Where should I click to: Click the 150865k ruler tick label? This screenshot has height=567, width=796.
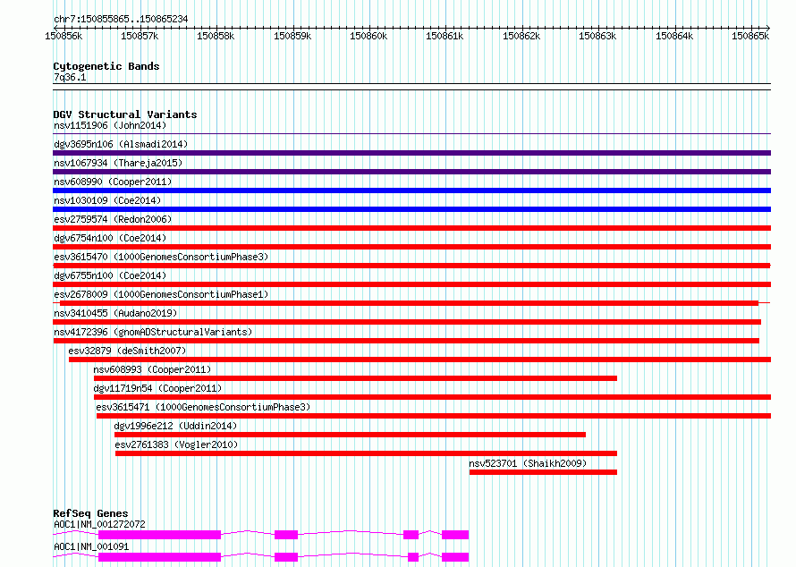750,36
